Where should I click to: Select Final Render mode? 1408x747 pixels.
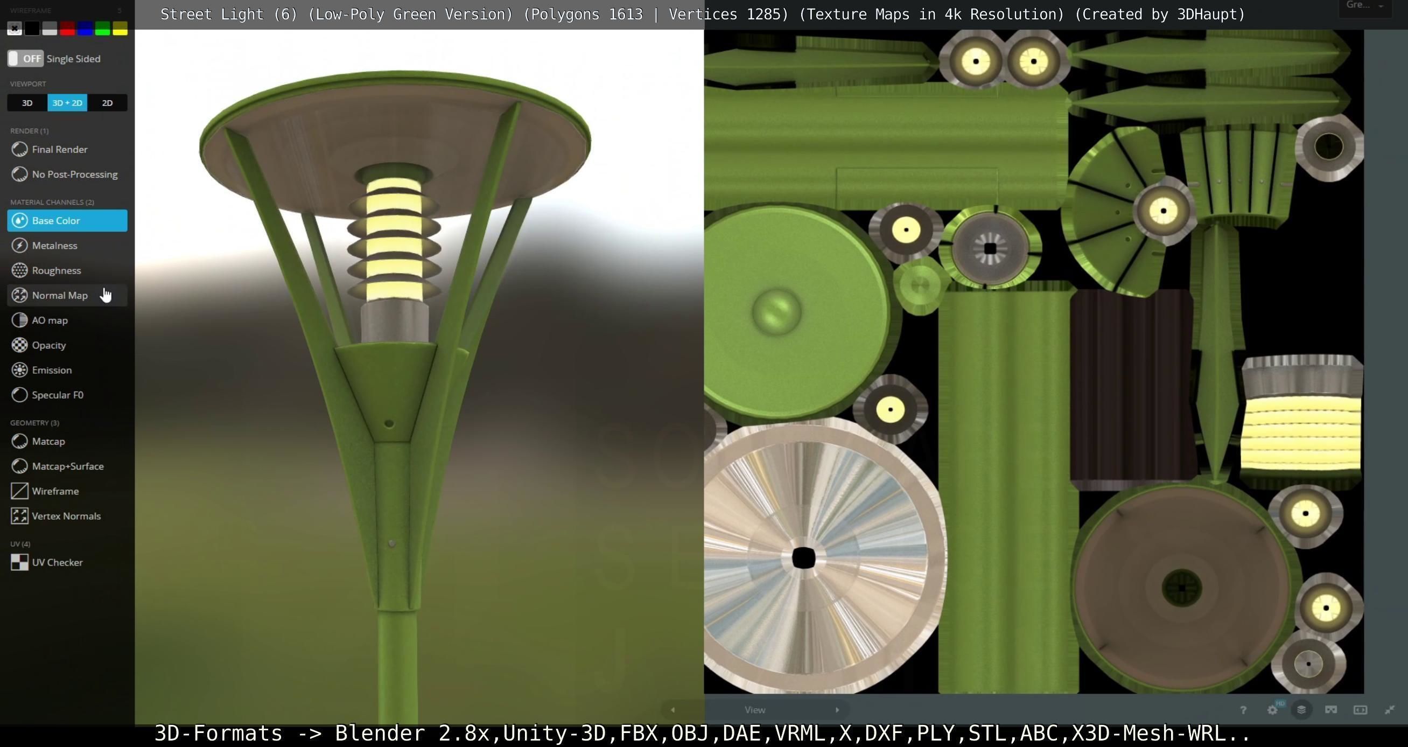click(x=60, y=149)
